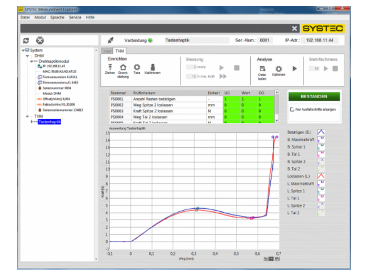Image resolution: width=368 pixels, height=276 pixels.
Task: Click the Ser.-Num. field 0001
Action: click(x=265, y=40)
